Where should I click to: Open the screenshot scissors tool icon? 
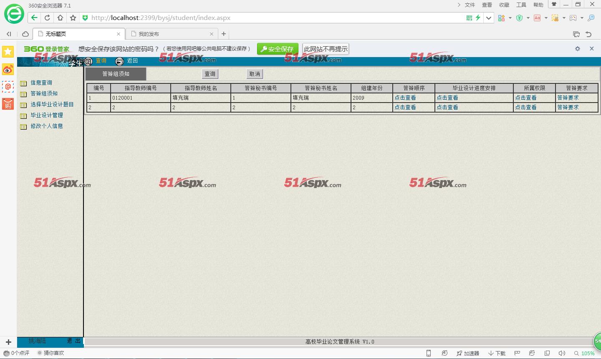point(555,18)
